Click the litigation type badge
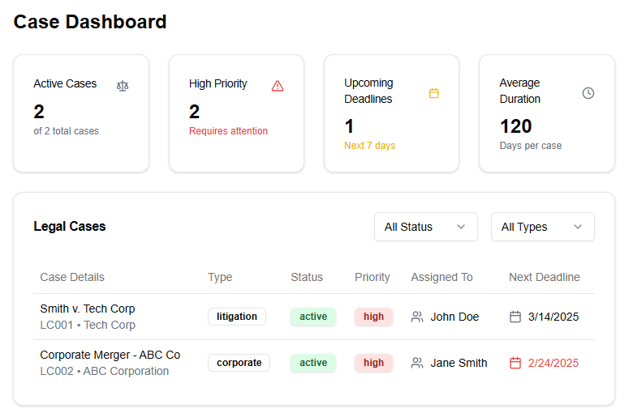The width and height of the screenshot is (629, 413). (237, 317)
